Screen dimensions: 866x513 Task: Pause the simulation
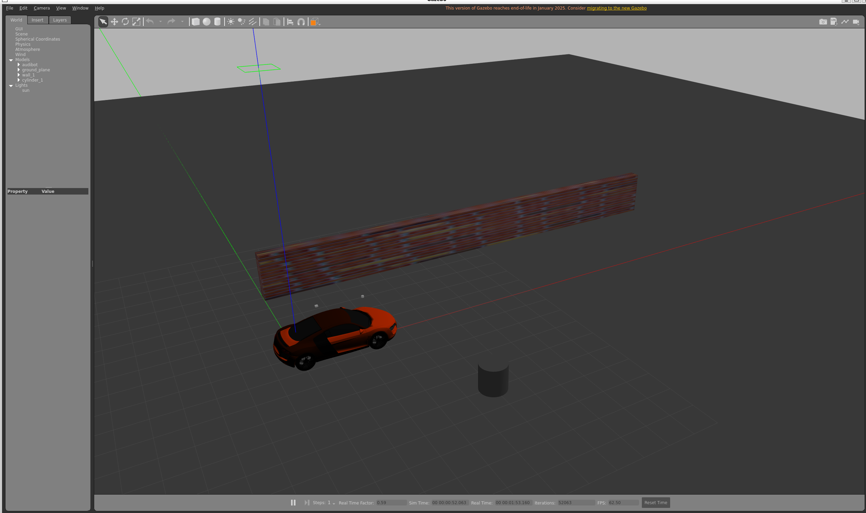coord(293,502)
